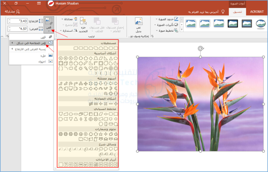Click the أزرار الإجراءات section heading
The width and height of the screenshot is (268, 172).
click(106, 159)
